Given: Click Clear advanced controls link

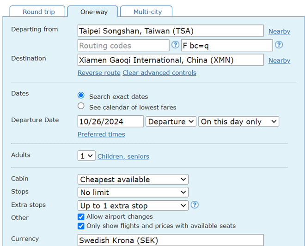Looking at the screenshot, I should (159, 73).
